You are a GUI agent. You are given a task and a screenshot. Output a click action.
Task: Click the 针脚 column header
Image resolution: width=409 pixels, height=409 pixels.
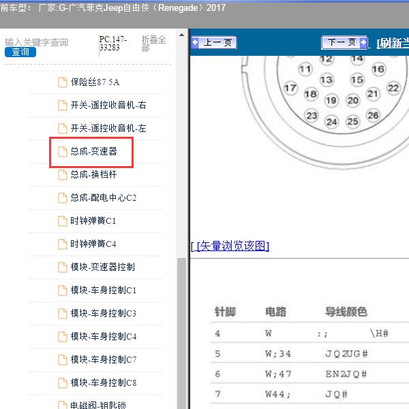tap(225, 312)
